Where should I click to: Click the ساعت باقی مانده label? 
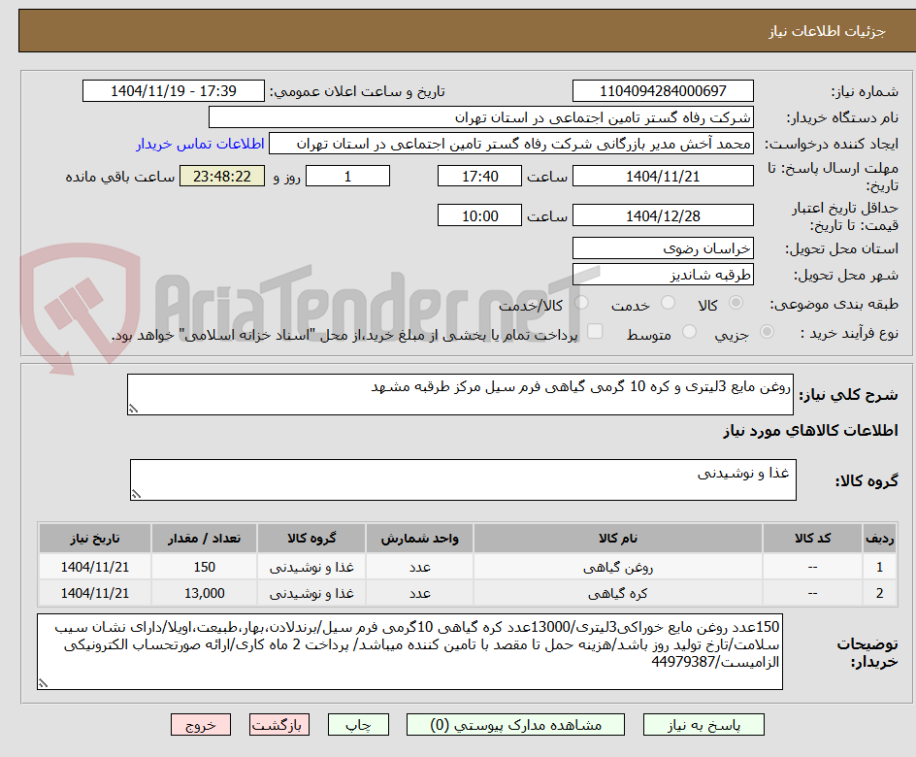tap(119, 177)
